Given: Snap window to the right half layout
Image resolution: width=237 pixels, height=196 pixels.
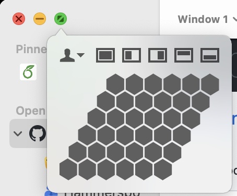Looking at the screenshot, I should [x=158, y=55].
